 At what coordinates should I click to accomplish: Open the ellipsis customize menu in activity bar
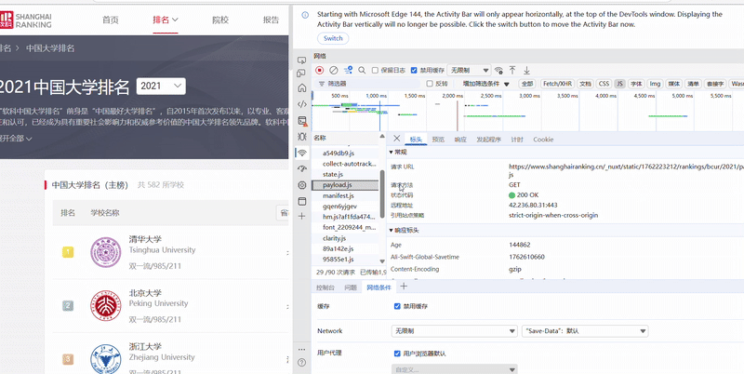point(301,349)
